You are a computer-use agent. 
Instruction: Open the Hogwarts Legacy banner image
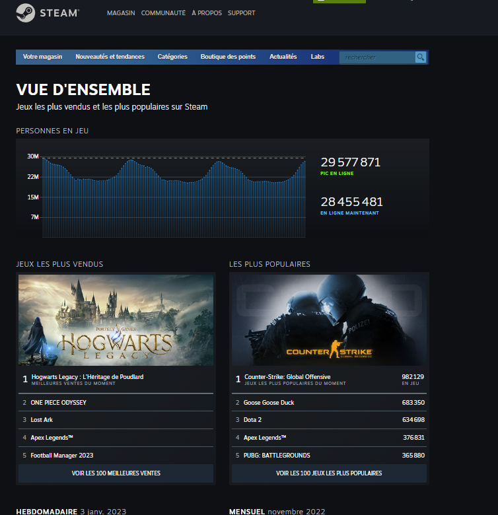[x=116, y=320]
